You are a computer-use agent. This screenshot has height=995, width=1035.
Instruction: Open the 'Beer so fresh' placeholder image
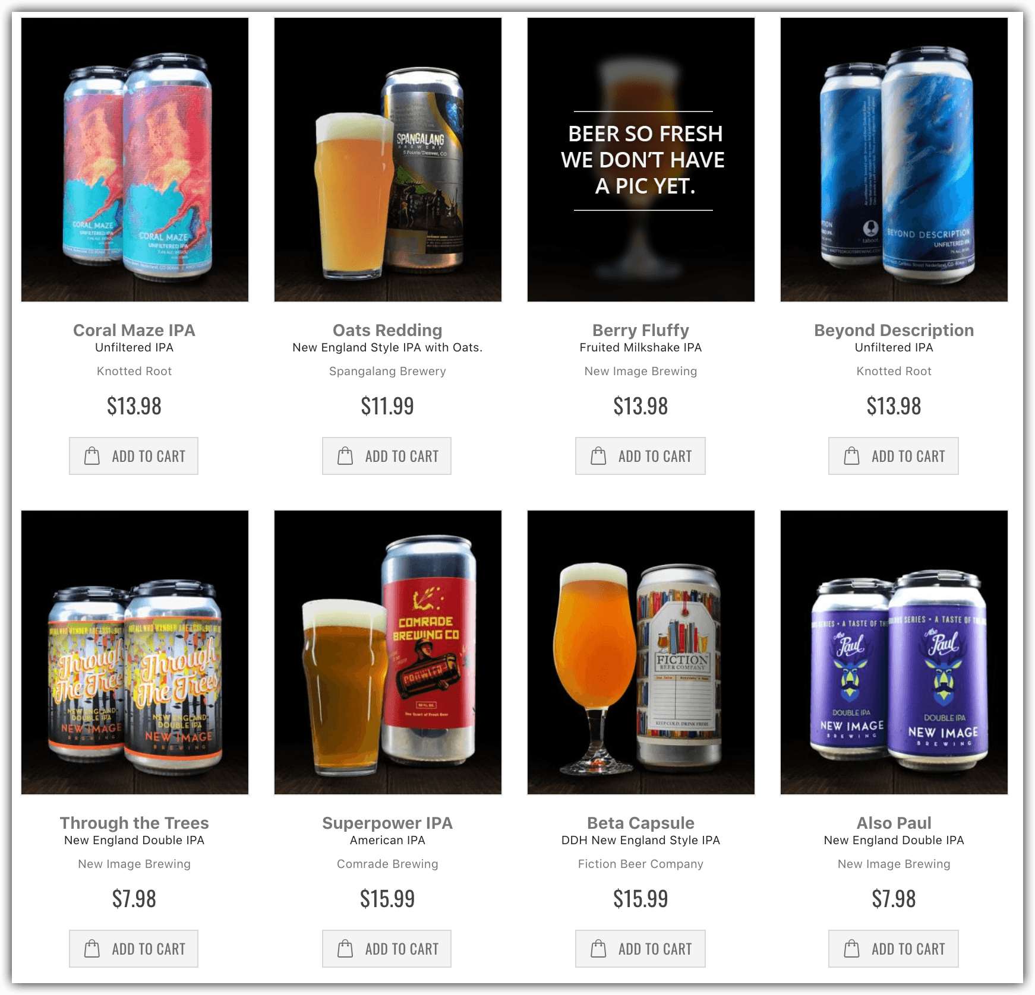[641, 160]
